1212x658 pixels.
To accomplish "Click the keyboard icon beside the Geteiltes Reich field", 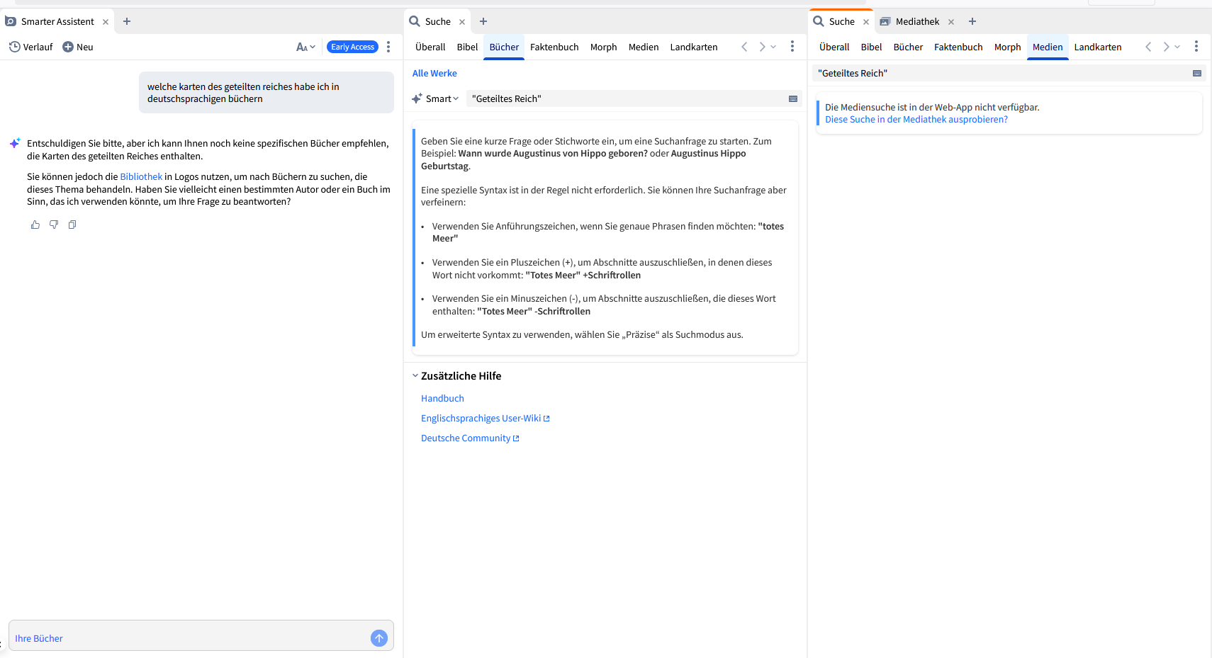I will pyautogui.click(x=792, y=98).
